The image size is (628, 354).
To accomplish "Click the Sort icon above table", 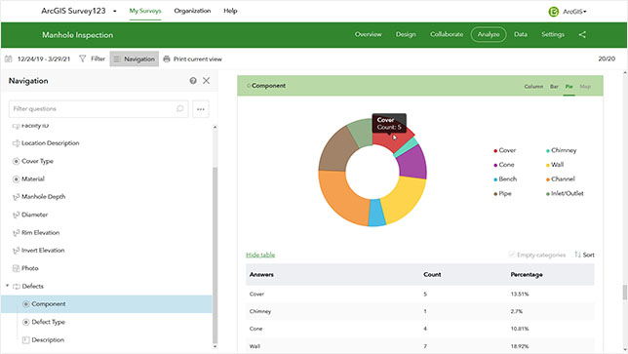I will click(x=577, y=255).
